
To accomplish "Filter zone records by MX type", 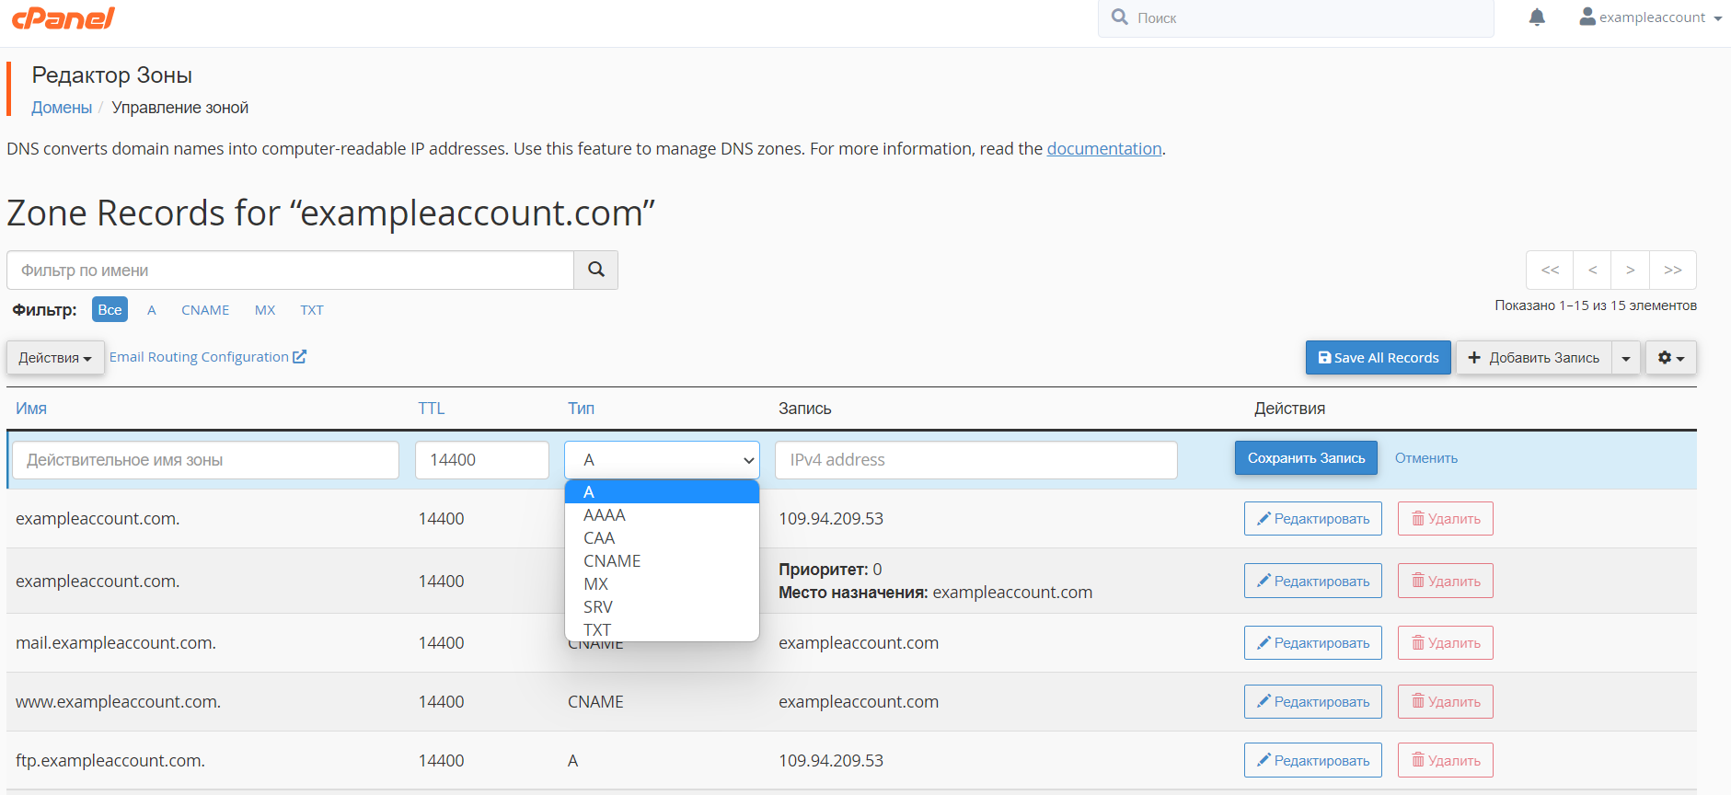I will click(x=265, y=310).
